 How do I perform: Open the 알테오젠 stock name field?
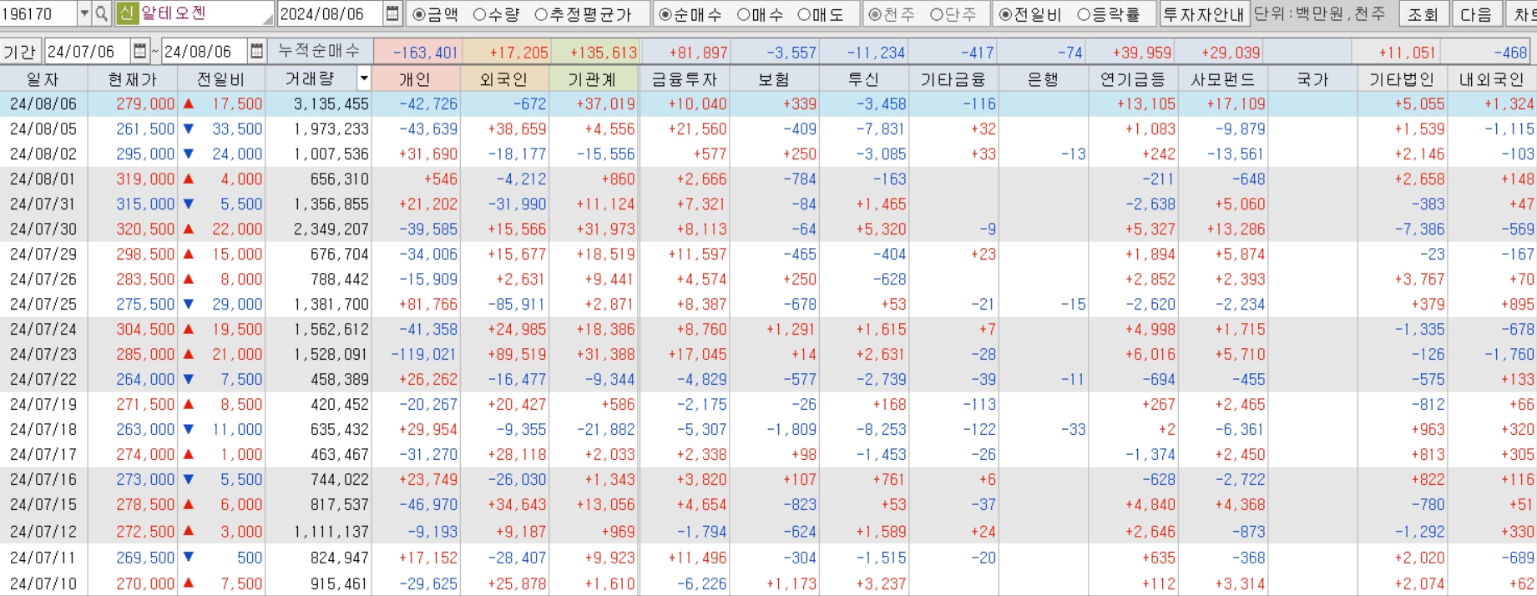[x=205, y=14]
